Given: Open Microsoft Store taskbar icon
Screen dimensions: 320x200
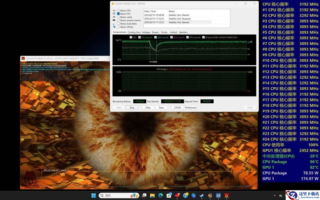Looking at the screenshot, I should tap(169, 196).
